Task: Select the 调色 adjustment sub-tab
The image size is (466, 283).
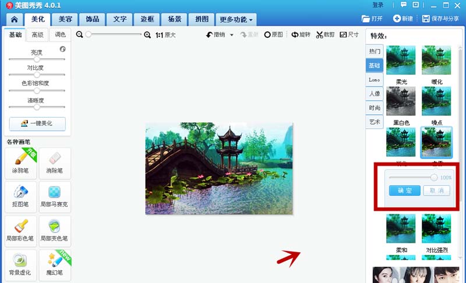Action: 60,35
